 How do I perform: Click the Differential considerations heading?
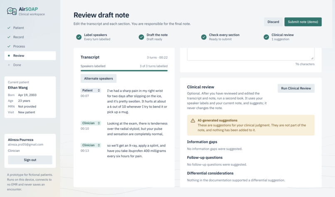(x=210, y=173)
